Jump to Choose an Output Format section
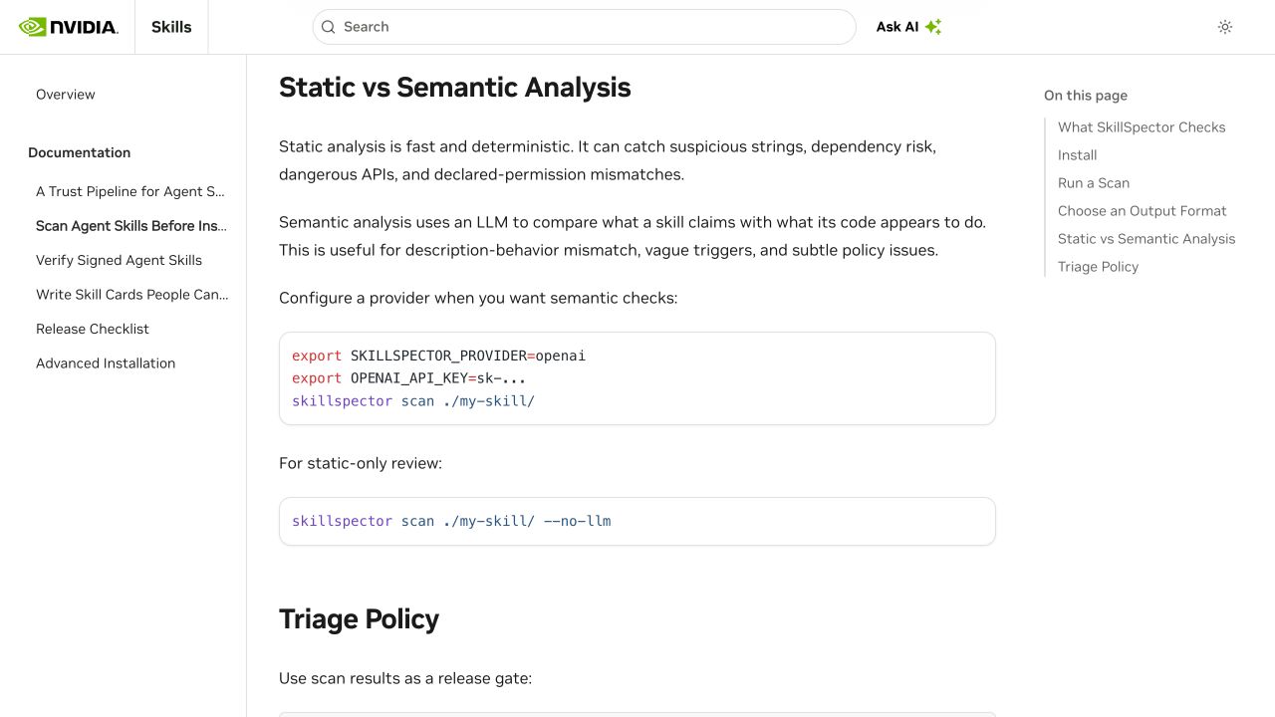 1143,211
